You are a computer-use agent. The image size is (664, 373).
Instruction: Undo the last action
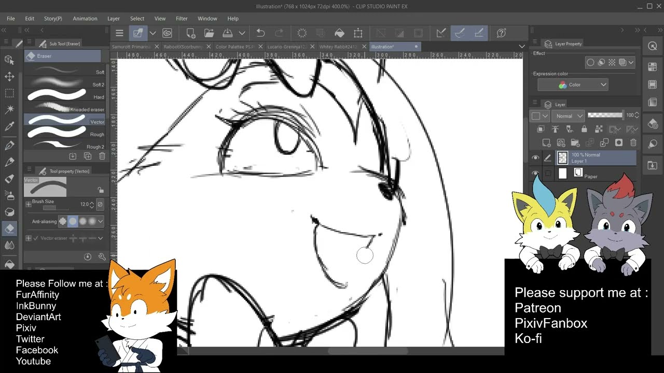[x=260, y=33]
